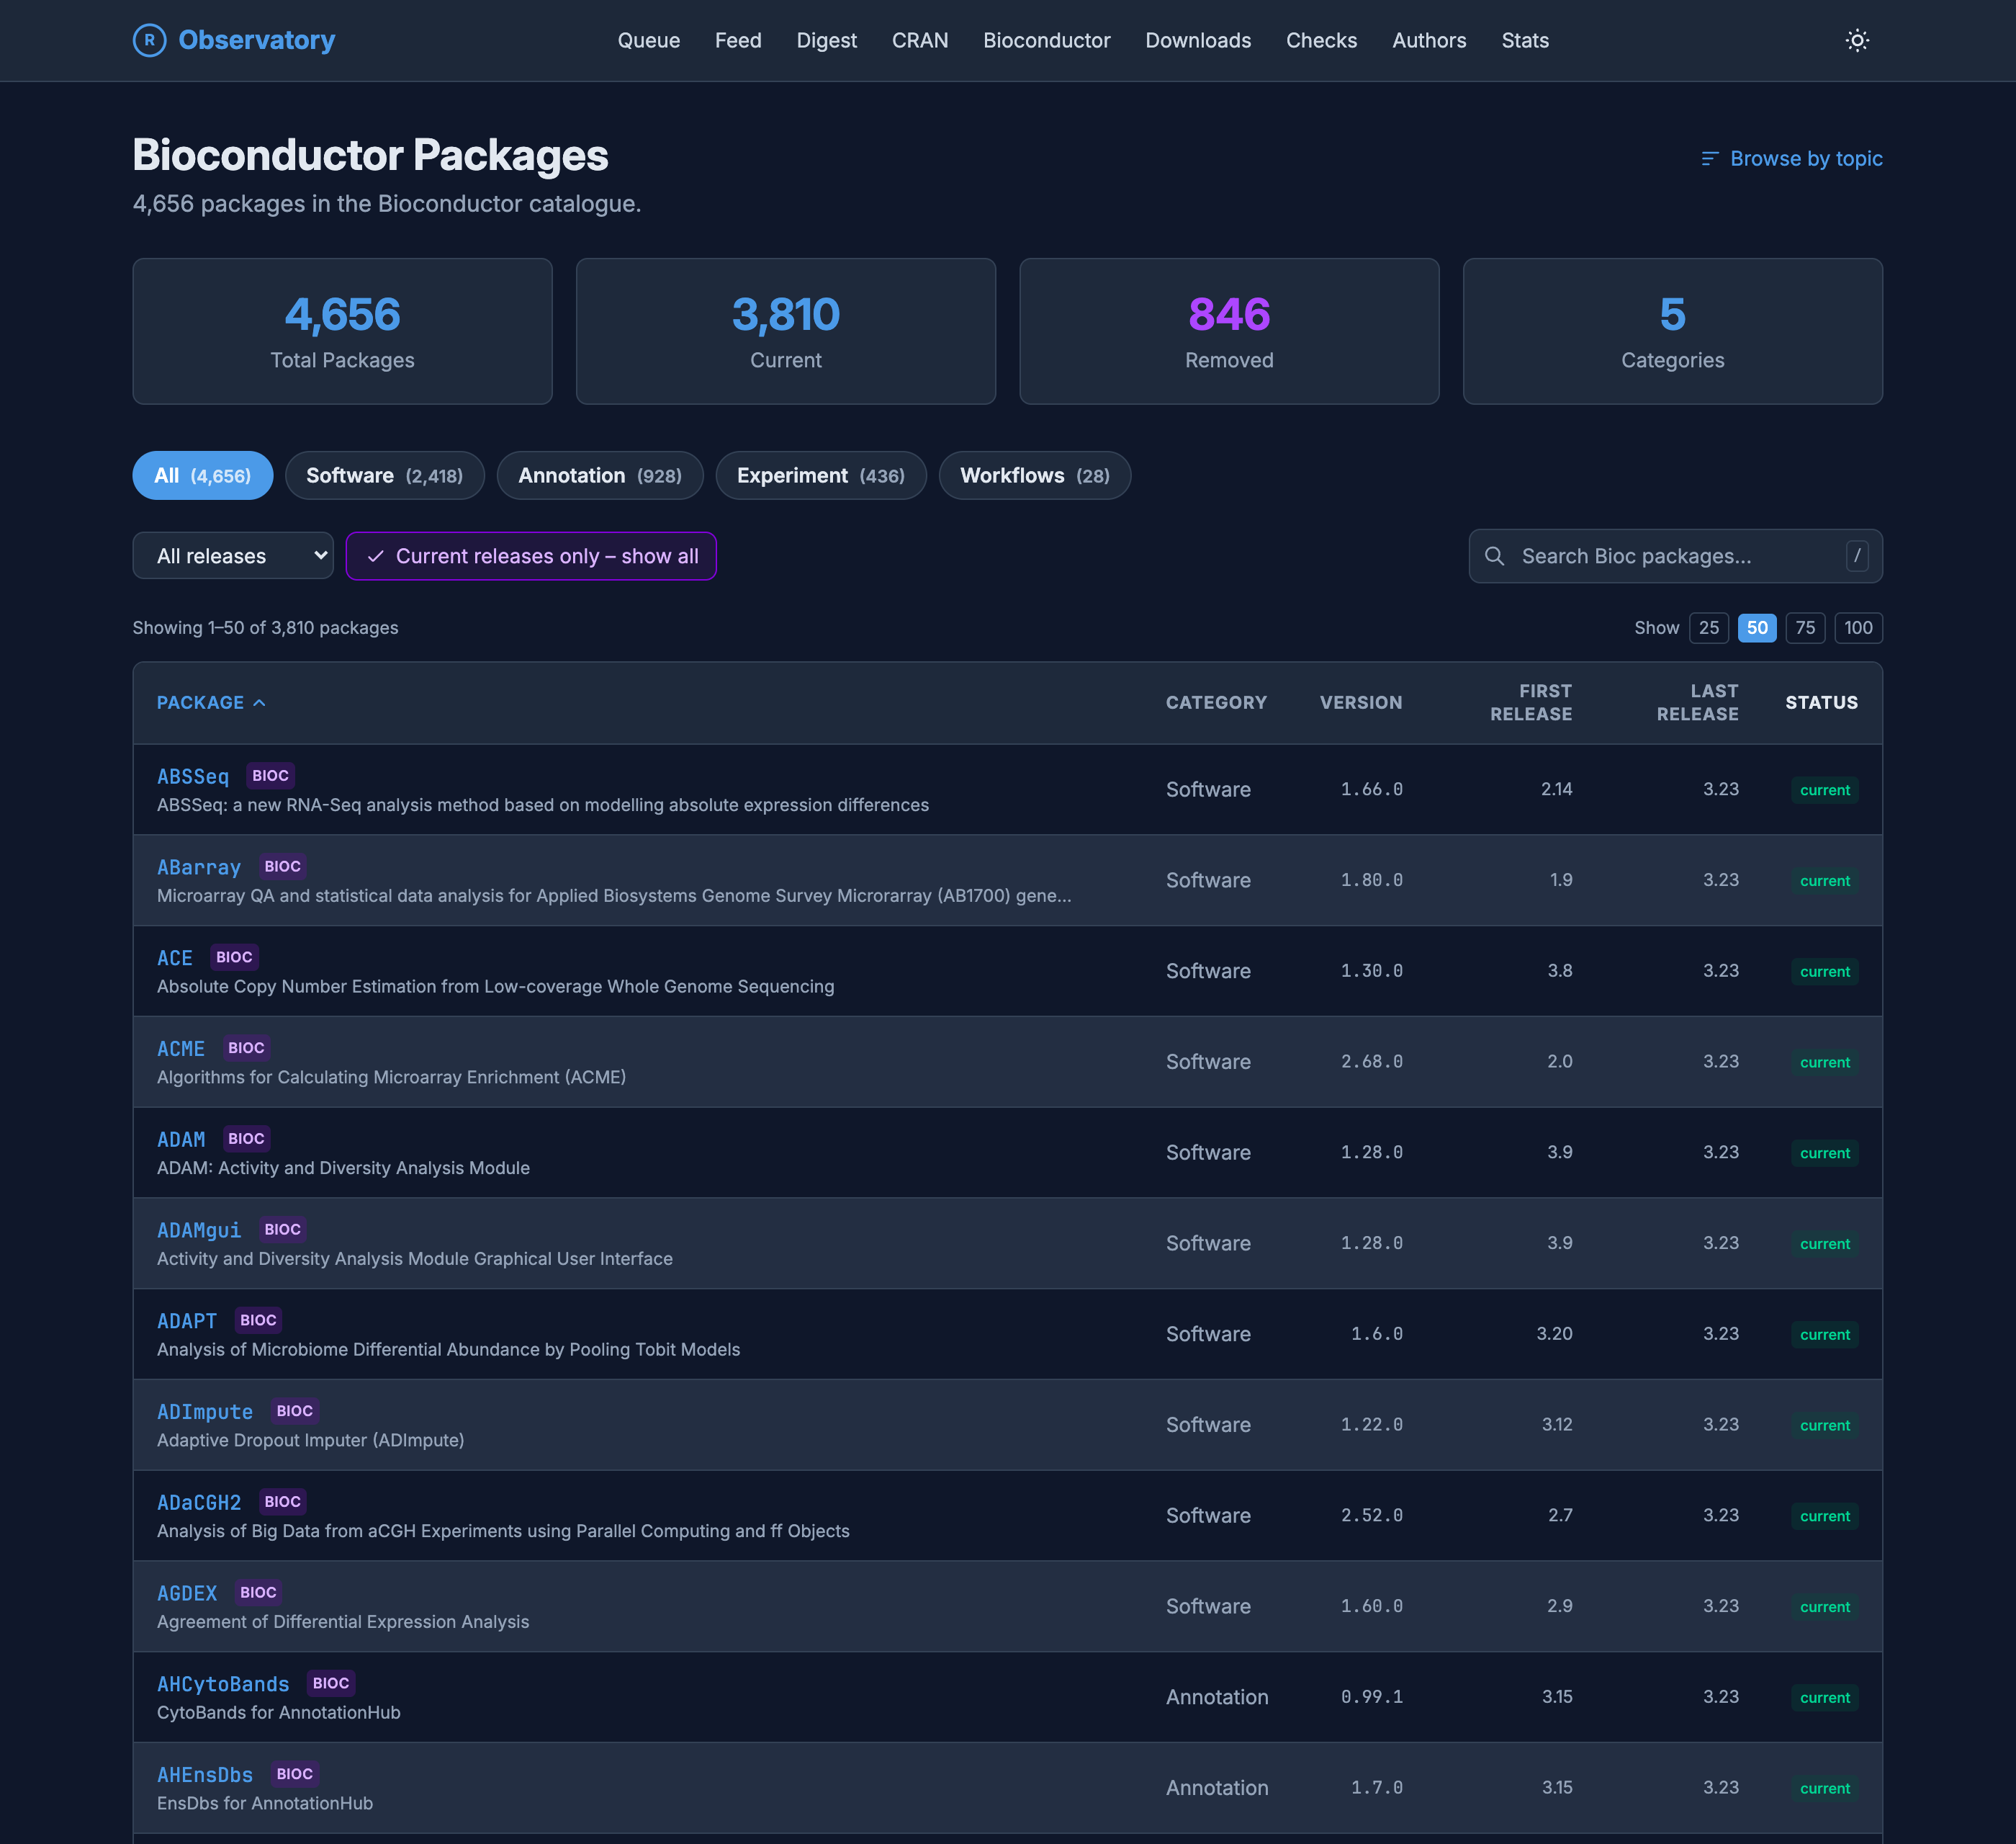2016x1844 pixels.
Task: Click the Showing 1–50 of 3,810 packages text
Action: pos(266,628)
